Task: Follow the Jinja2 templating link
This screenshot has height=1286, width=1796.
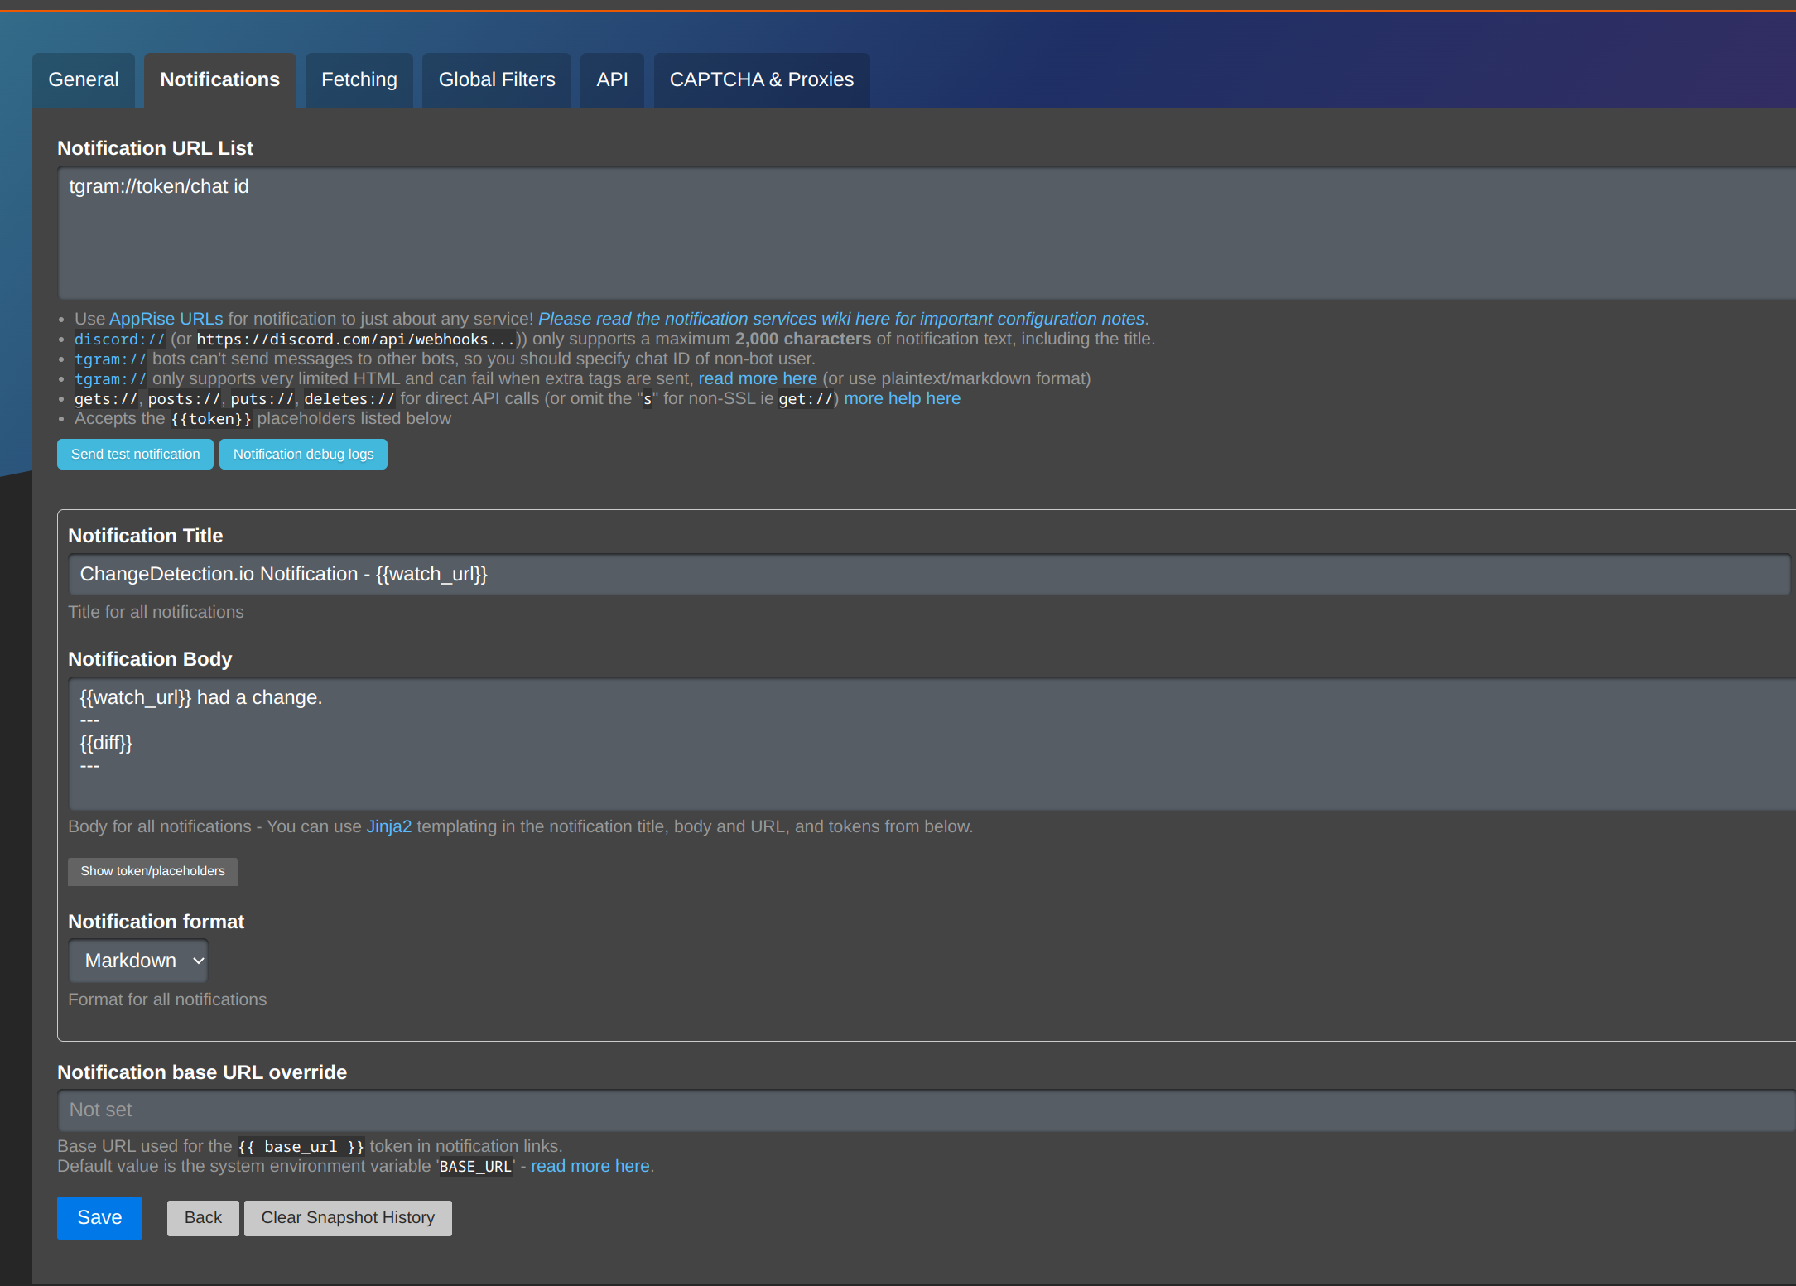Action: click(x=388, y=826)
